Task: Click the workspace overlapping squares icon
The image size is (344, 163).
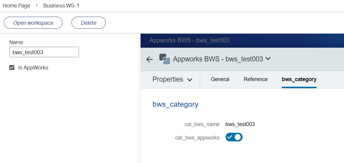Action: pos(164,59)
